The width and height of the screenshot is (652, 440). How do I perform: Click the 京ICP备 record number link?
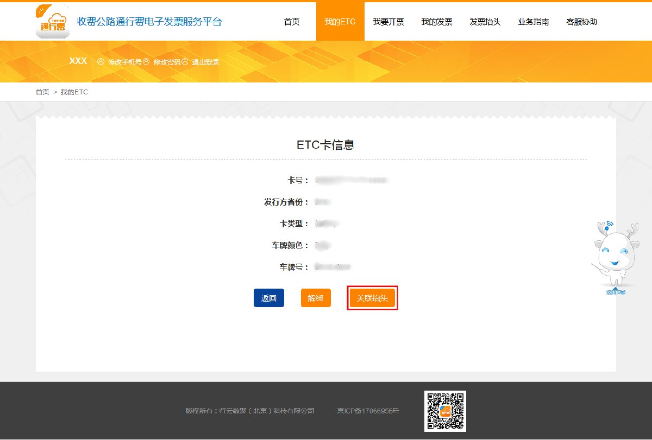(x=368, y=411)
